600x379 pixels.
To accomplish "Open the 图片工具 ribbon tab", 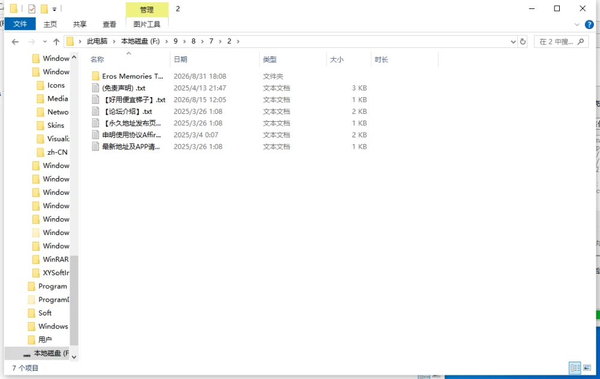I will [x=147, y=24].
